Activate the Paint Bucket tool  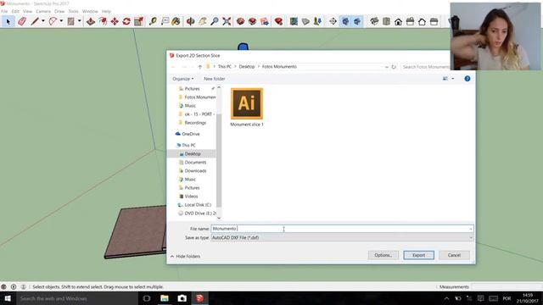[x=176, y=22]
